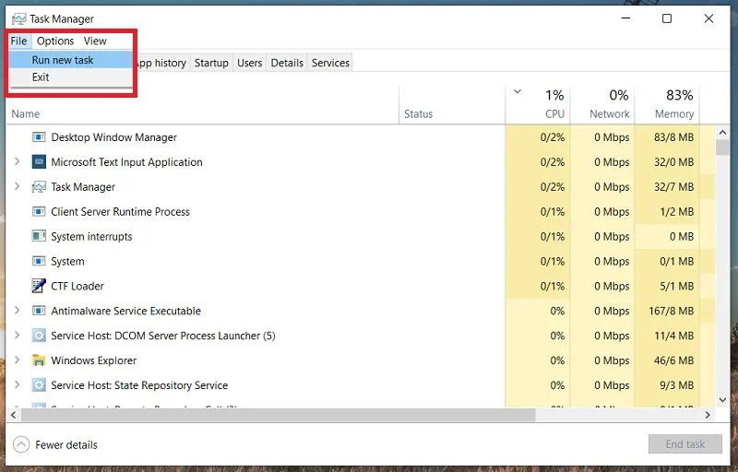Click the Client Server Runtime Process icon
Screen dimensions: 738x472
click(x=39, y=211)
